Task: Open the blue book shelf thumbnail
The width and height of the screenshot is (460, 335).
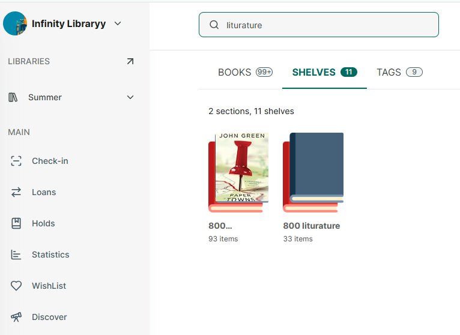Action: click(x=313, y=172)
